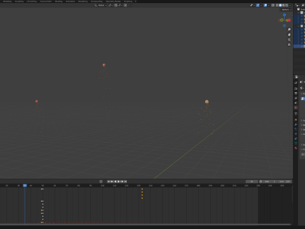Open the Object Constraints properties tab
This screenshot has width=305, height=229.
tap(296, 139)
